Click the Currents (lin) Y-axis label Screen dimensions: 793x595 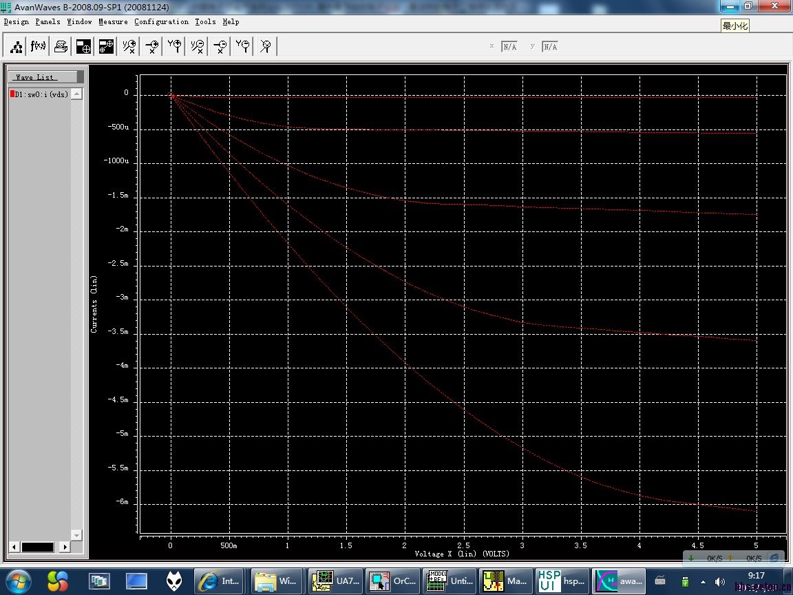(94, 304)
